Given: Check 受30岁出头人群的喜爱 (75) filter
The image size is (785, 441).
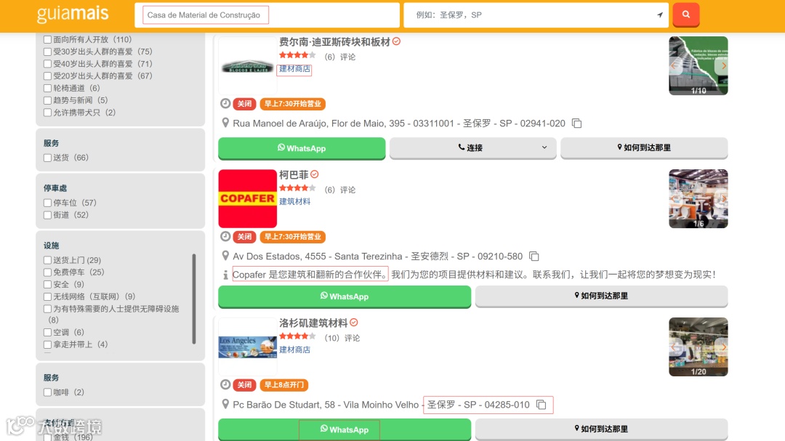Looking at the screenshot, I should tap(47, 52).
